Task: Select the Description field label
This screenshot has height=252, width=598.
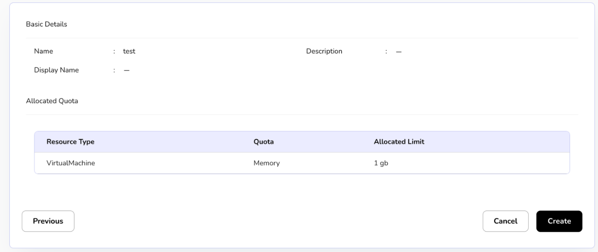Action: coord(324,51)
